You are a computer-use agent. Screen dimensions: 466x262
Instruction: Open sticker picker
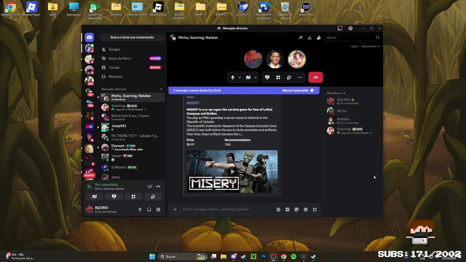297,210
